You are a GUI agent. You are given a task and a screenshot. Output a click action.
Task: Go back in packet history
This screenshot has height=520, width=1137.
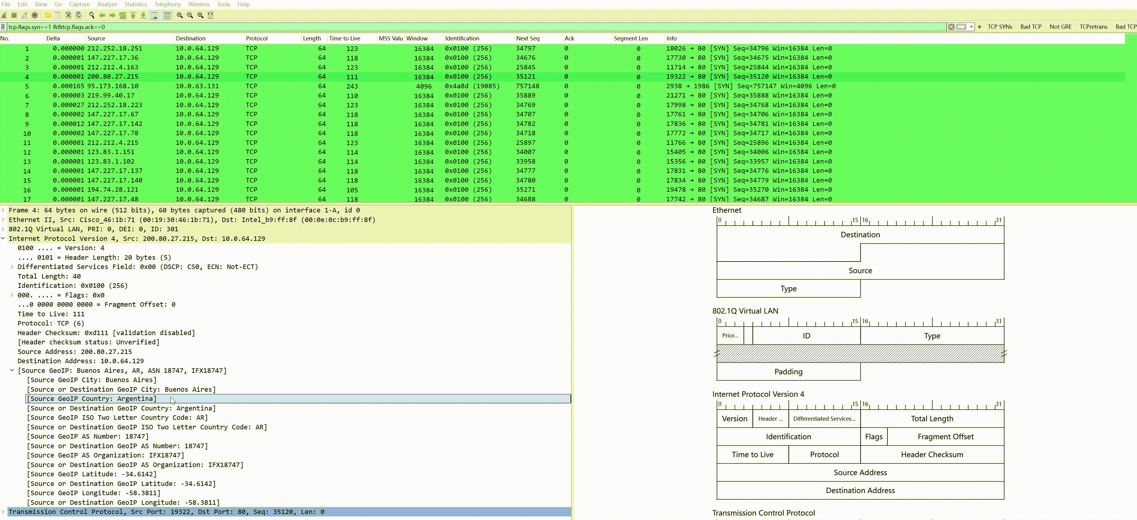[x=102, y=15]
